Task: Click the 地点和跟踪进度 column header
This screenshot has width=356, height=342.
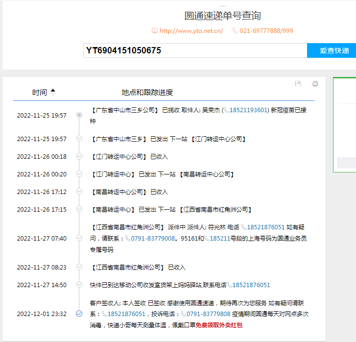Action: click(147, 93)
